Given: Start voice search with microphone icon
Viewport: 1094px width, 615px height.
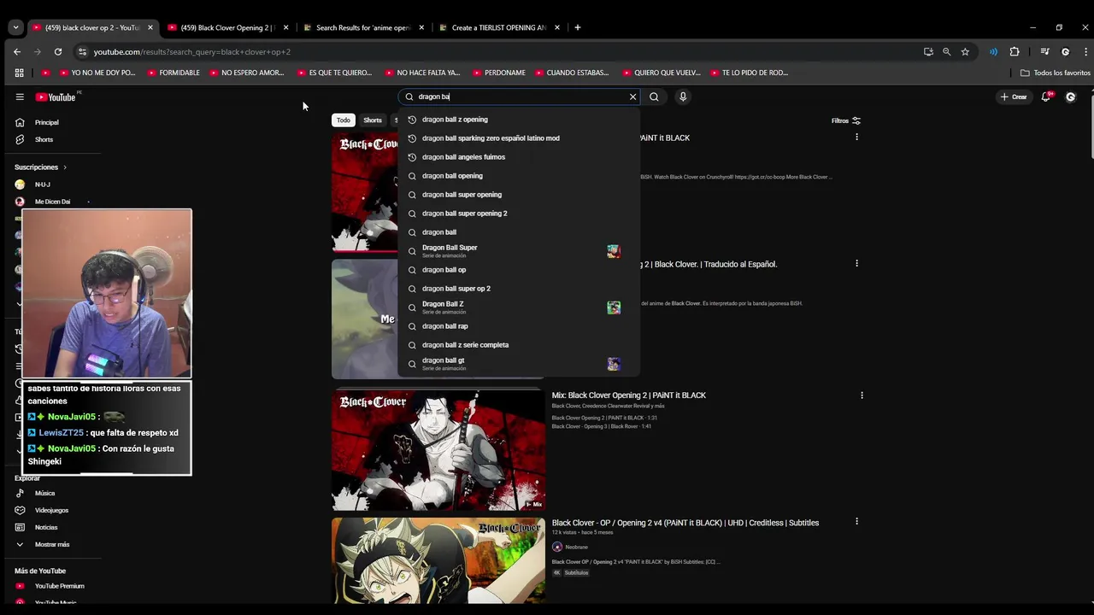Looking at the screenshot, I should point(682,97).
